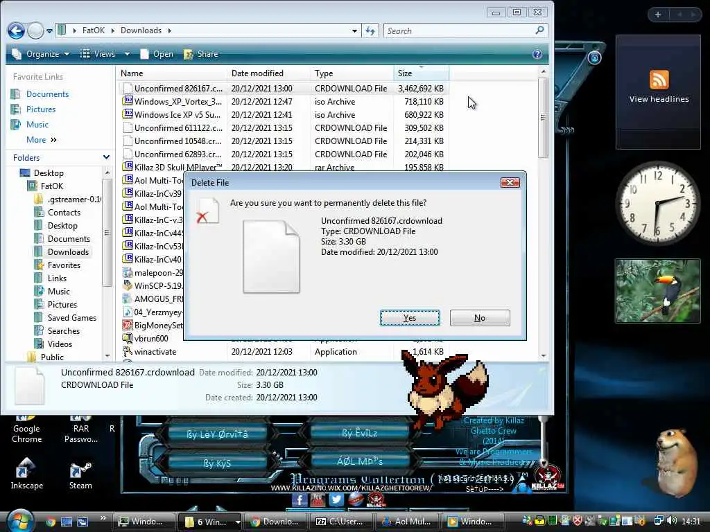Click the toucan slideshow gadget
Screen dimensions: 710x532
coord(657,291)
